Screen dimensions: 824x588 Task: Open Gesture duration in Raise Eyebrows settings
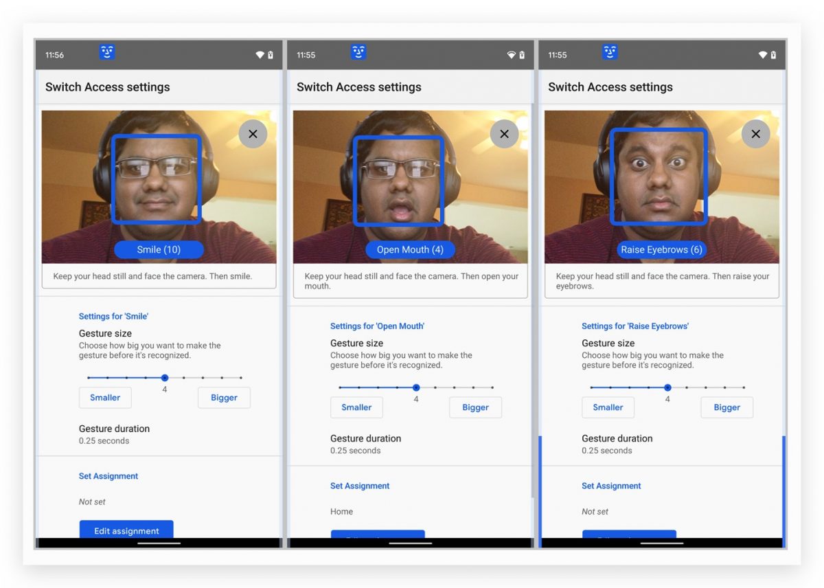(617, 444)
